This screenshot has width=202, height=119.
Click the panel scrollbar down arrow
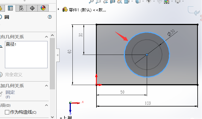pos(52,117)
